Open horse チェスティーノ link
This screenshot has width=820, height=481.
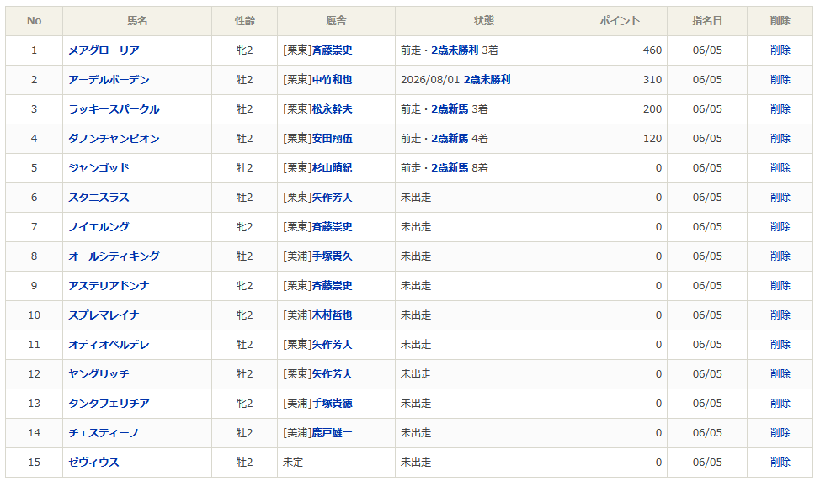pos(104,432)
